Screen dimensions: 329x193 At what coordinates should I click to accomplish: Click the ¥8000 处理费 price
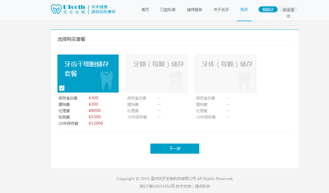(95, 110)
